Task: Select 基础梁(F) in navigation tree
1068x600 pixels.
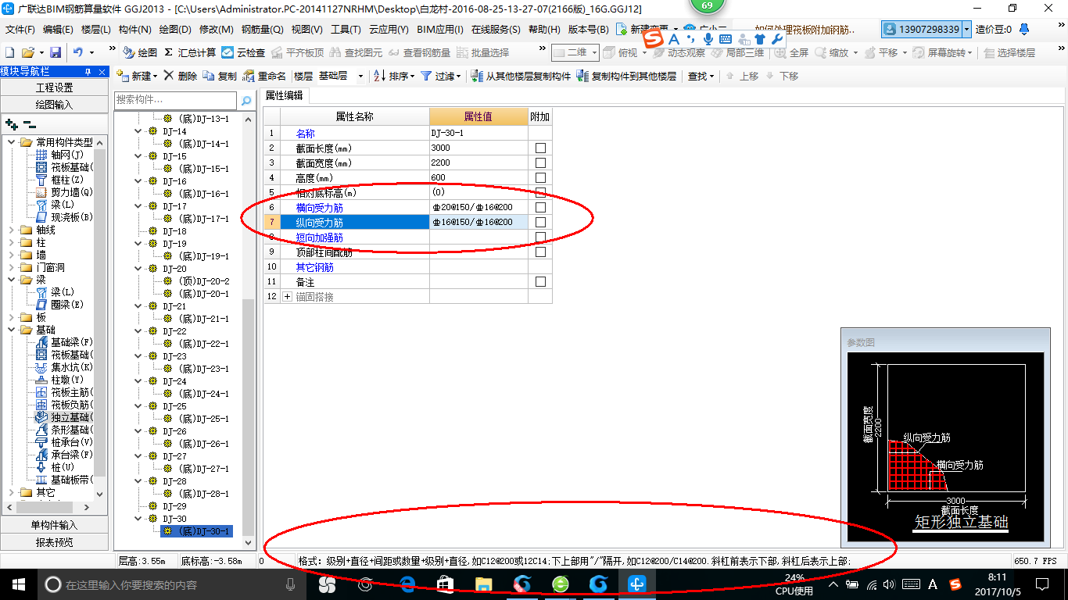Action: pyautogui.click(x=64, y=342)
